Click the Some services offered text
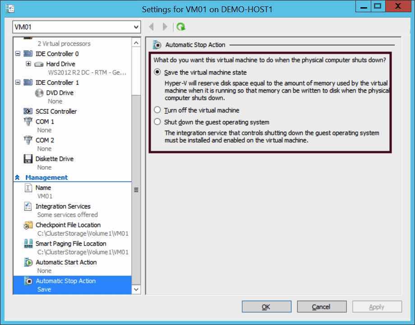415x325 pixels. point(68,215)
